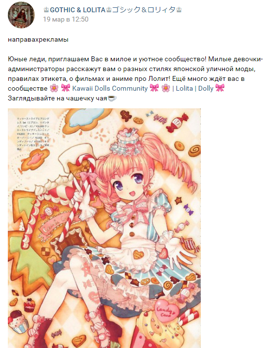
Task: Click the cake hat on girl's head
Action: tap(126, 141)
